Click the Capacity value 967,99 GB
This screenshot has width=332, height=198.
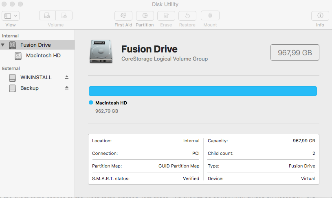tap(304, 141)
